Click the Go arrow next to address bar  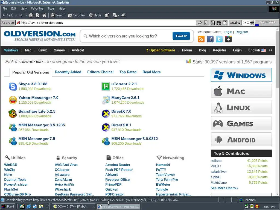[x=200, y=23]
